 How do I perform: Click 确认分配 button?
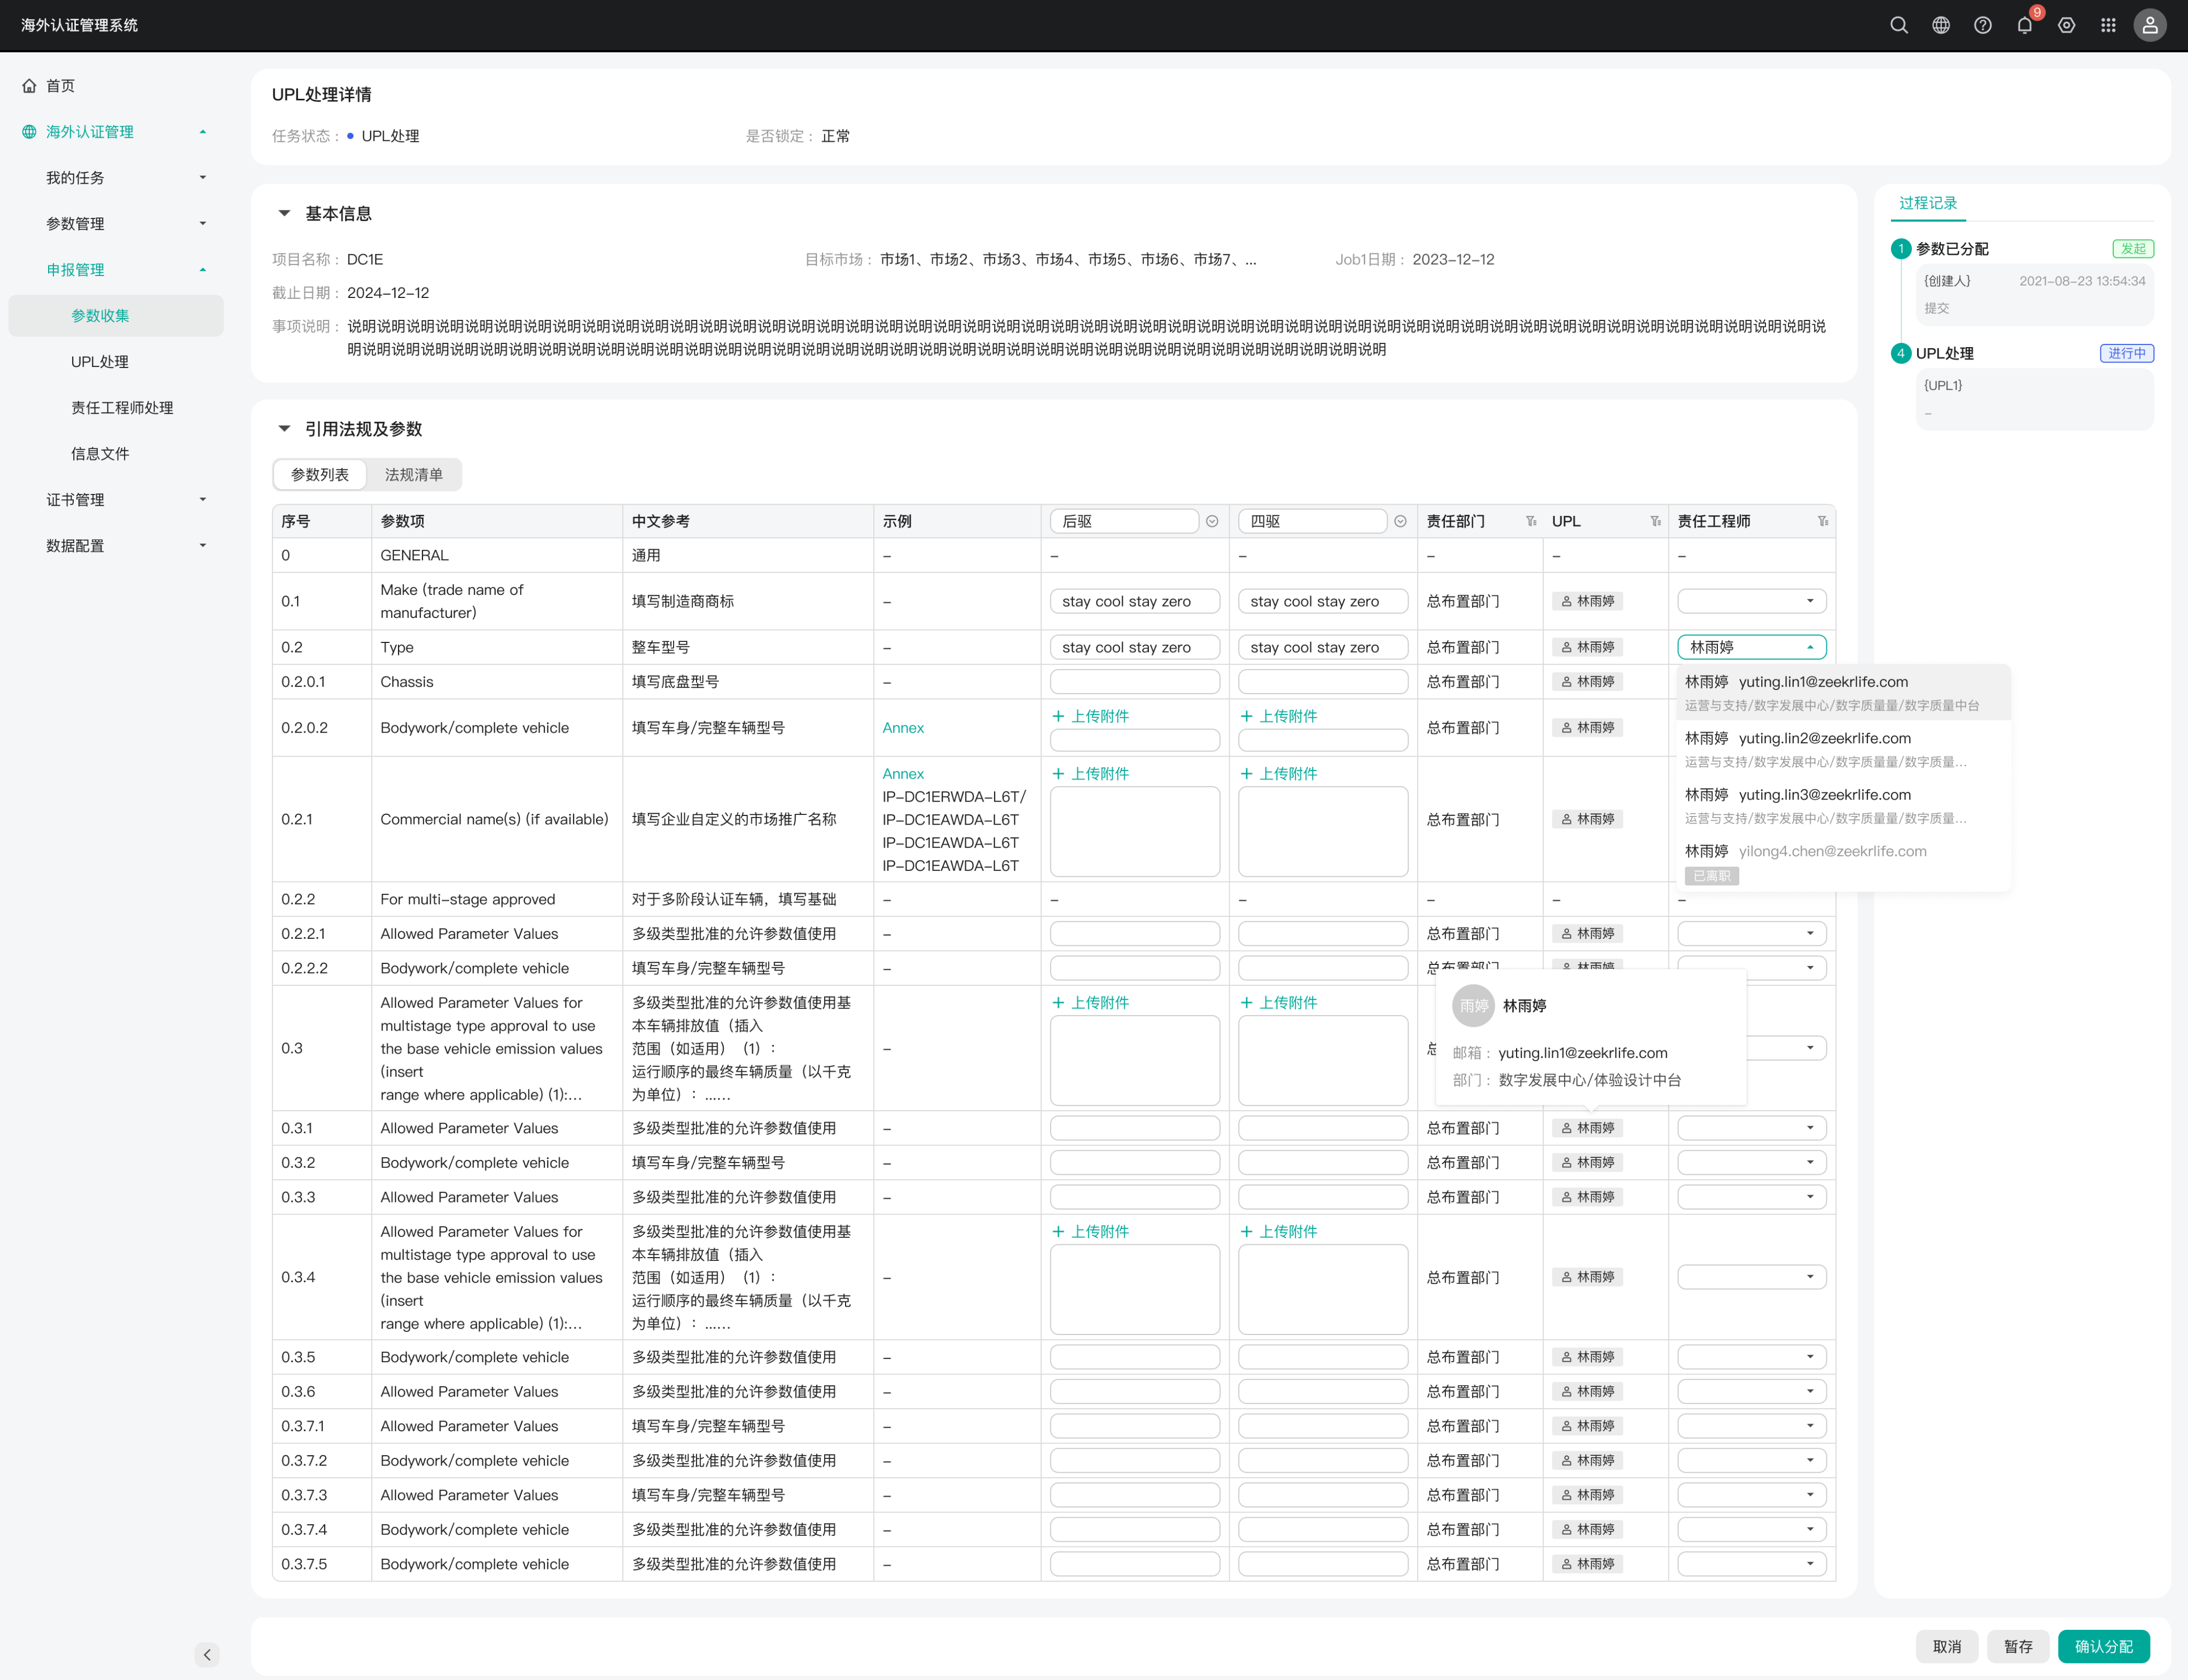(x=2103, y=1646)
